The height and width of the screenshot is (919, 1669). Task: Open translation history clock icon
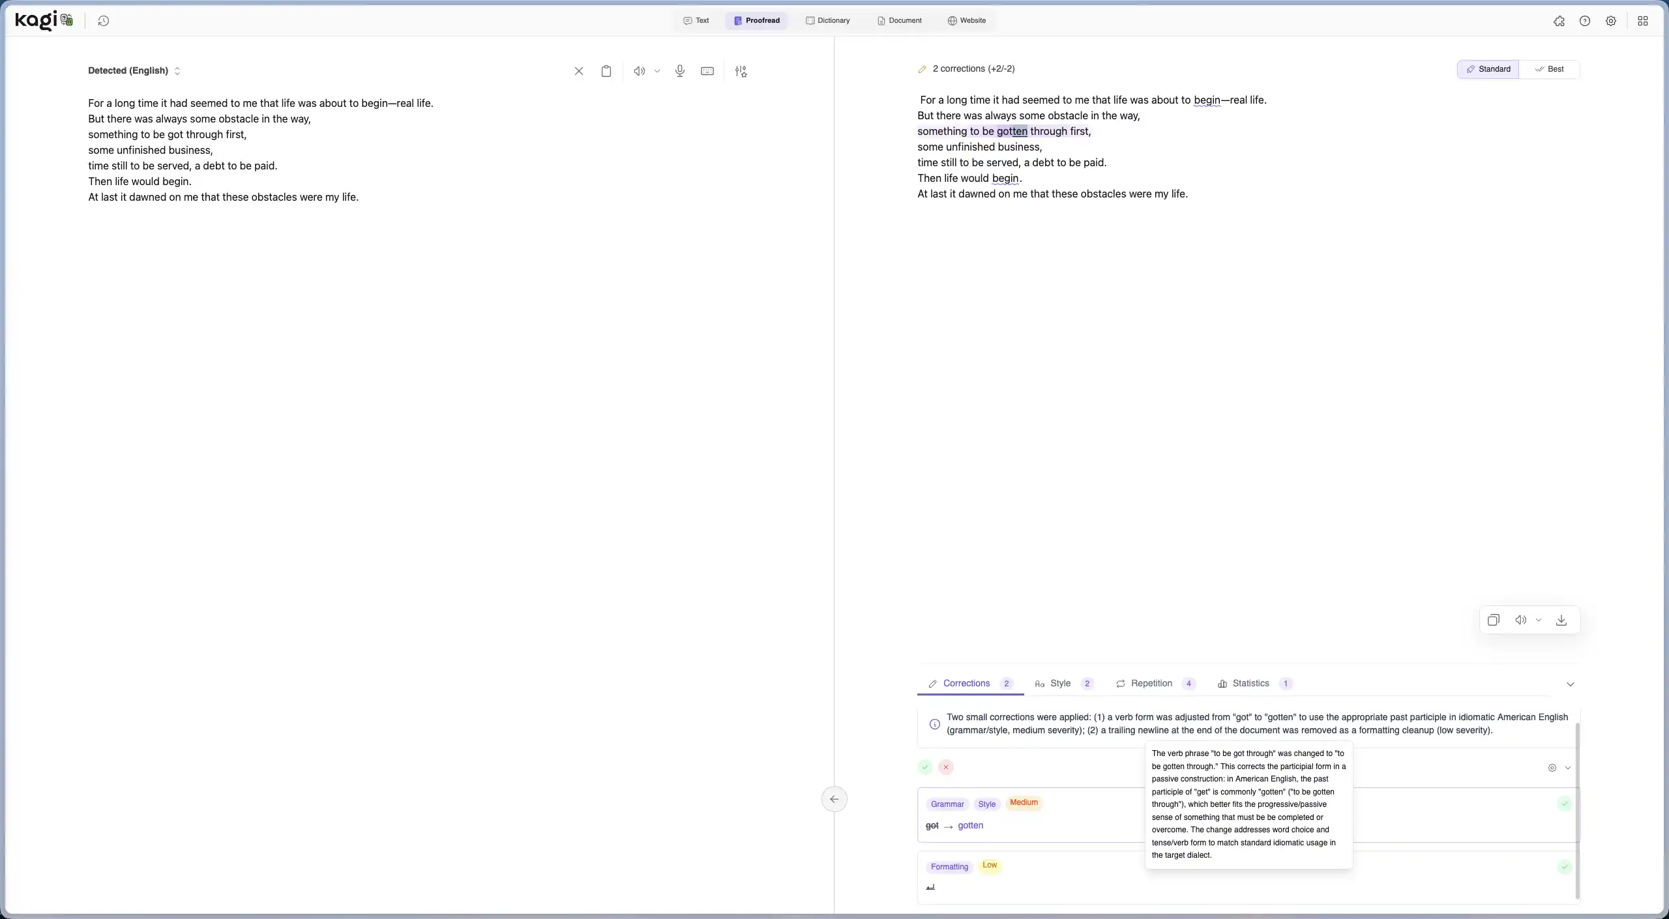(103, 21)
